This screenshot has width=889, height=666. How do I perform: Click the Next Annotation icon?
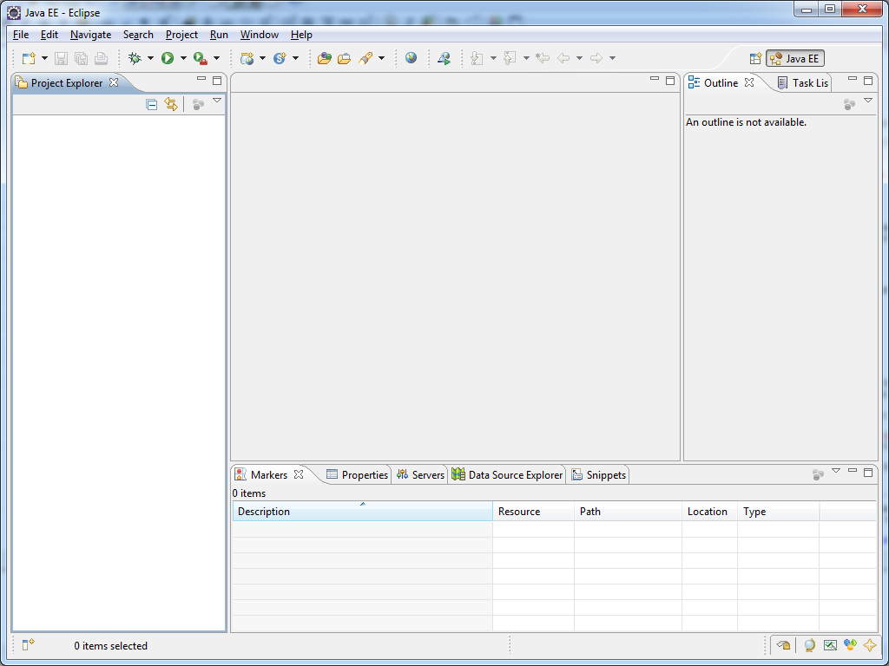477,58
